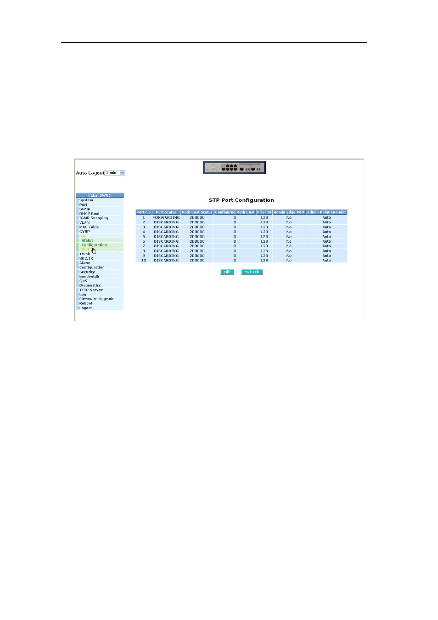Click the Path Cost Status column header

(197, 212)
